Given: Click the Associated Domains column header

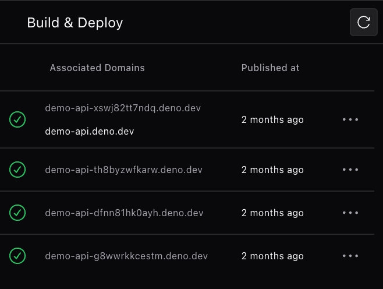Looking at the screenshot, I should (97, 68).
